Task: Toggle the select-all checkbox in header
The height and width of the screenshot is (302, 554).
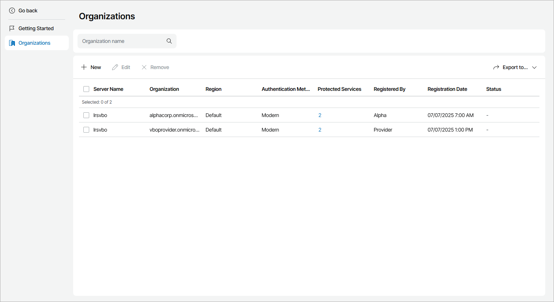Action: [x=86, y=89]
